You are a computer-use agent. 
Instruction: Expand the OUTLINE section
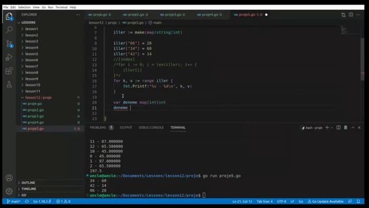click(x=28, y=183)
